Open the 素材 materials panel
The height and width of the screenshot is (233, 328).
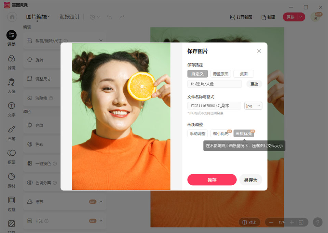pyautogui.click(x=11, y=180)
